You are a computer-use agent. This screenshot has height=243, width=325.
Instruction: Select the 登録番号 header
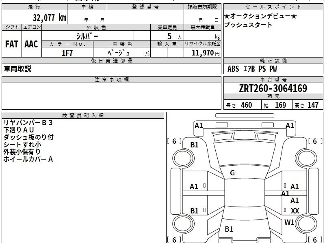pyautogui.click(x=145, y=7)
